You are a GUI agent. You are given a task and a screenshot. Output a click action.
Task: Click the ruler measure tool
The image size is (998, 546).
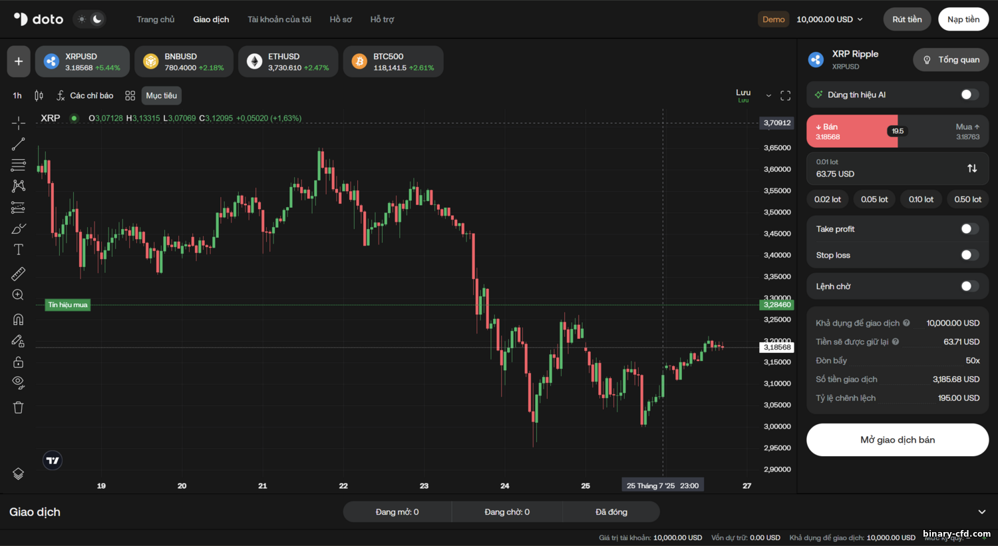[19, 273]
